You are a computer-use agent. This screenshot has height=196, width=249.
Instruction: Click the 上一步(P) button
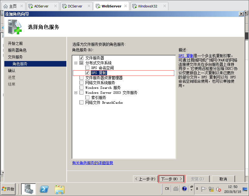pos(145,179)
